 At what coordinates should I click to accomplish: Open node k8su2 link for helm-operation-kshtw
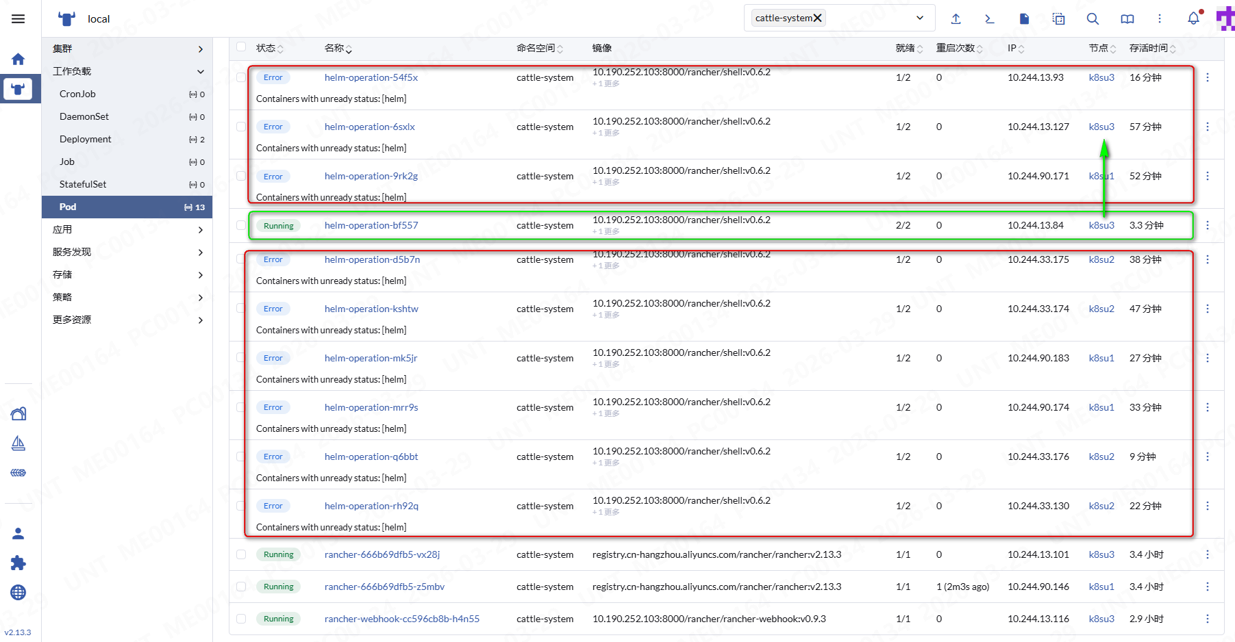pyautogui.click(x=1101, y=309)
